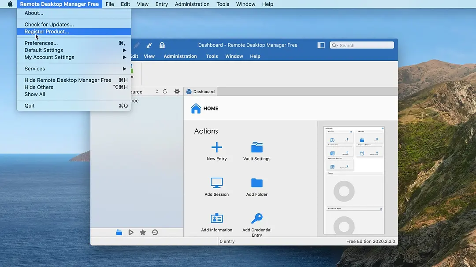Click the Actions heading text
The height and width of the screenshot is (267, 476).
[206, 131]
